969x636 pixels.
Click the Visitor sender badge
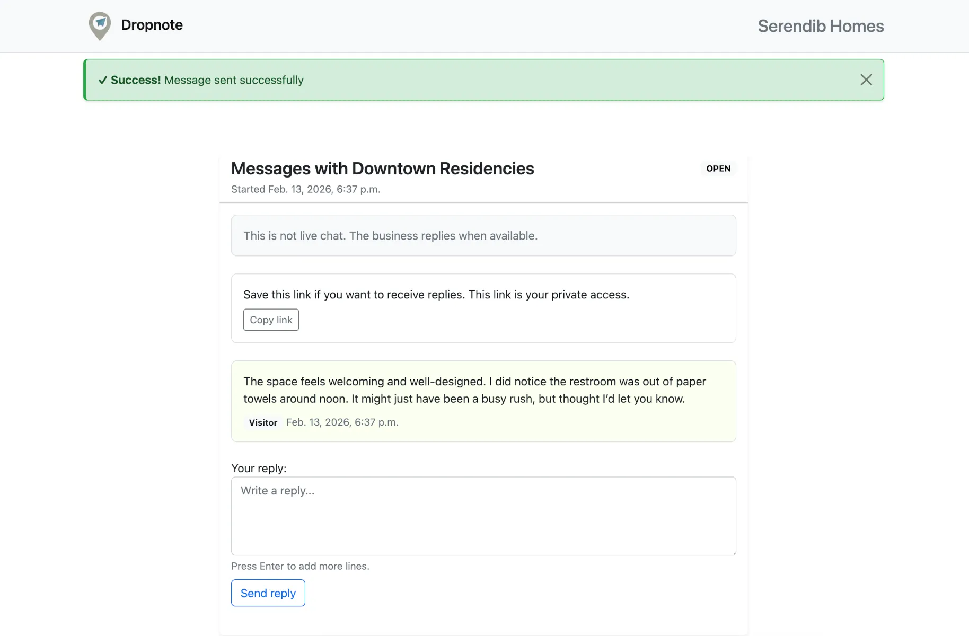pos(263,422)
